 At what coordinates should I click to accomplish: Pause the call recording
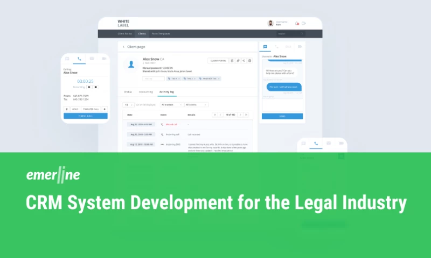point(89,87)
